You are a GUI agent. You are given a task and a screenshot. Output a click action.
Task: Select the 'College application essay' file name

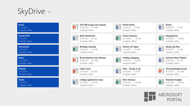pyautogui.click(x=91, y=80)
